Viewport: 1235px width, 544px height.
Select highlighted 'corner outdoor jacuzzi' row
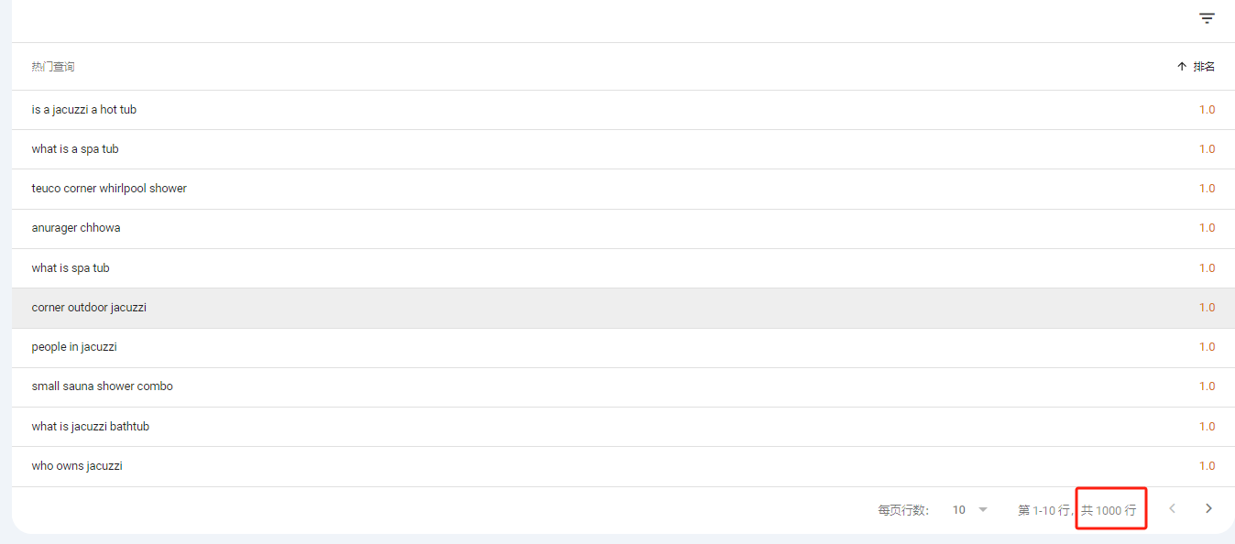click(623, 308)
